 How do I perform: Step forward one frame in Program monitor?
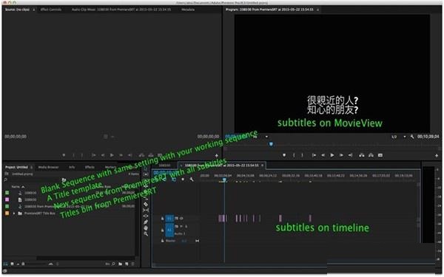[341, 155]
